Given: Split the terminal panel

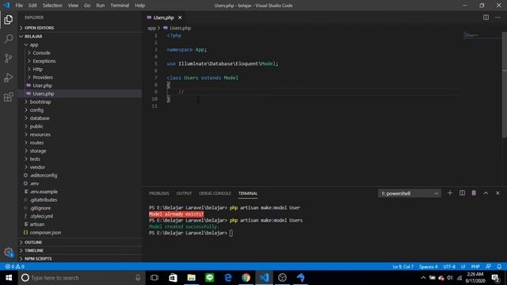Looking at the screenshot, I should (x=462, y=193).
